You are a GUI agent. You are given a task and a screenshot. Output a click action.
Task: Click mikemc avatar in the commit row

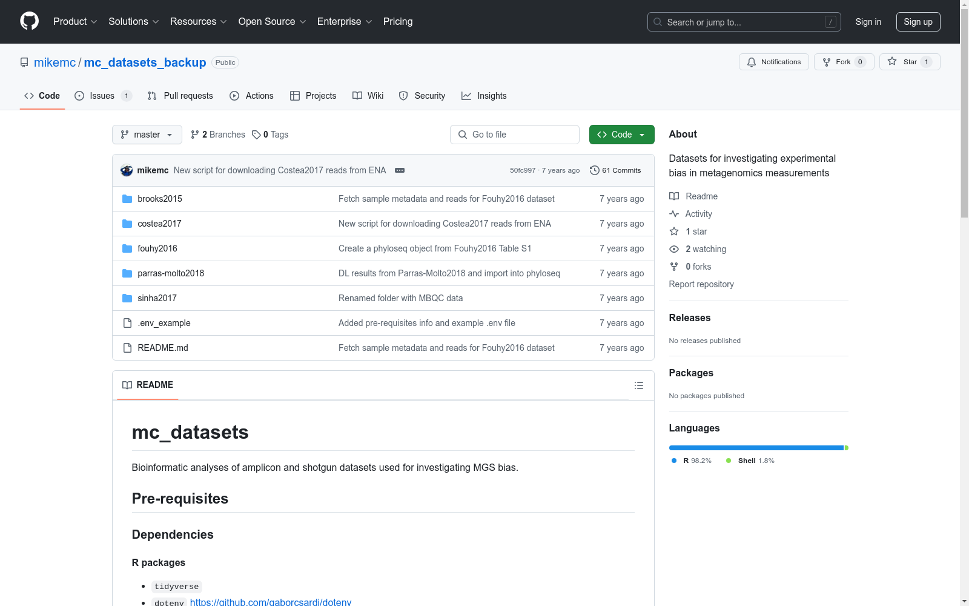coord(127,170)
